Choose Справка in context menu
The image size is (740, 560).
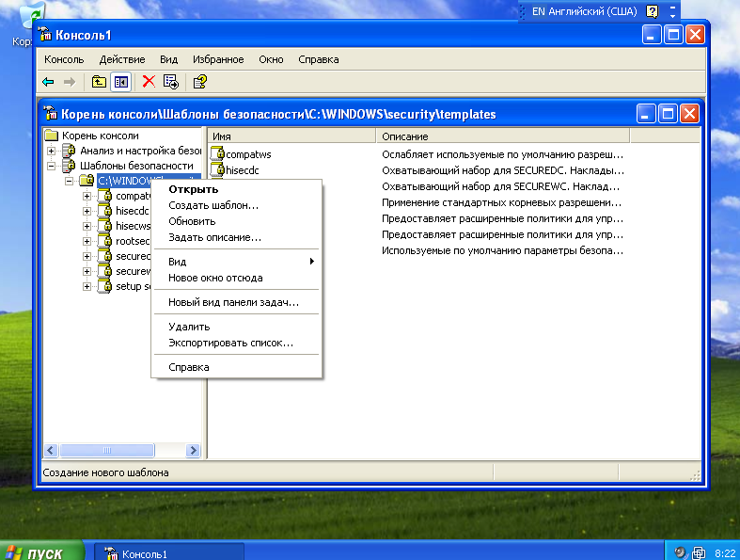[x=236, y=367]
